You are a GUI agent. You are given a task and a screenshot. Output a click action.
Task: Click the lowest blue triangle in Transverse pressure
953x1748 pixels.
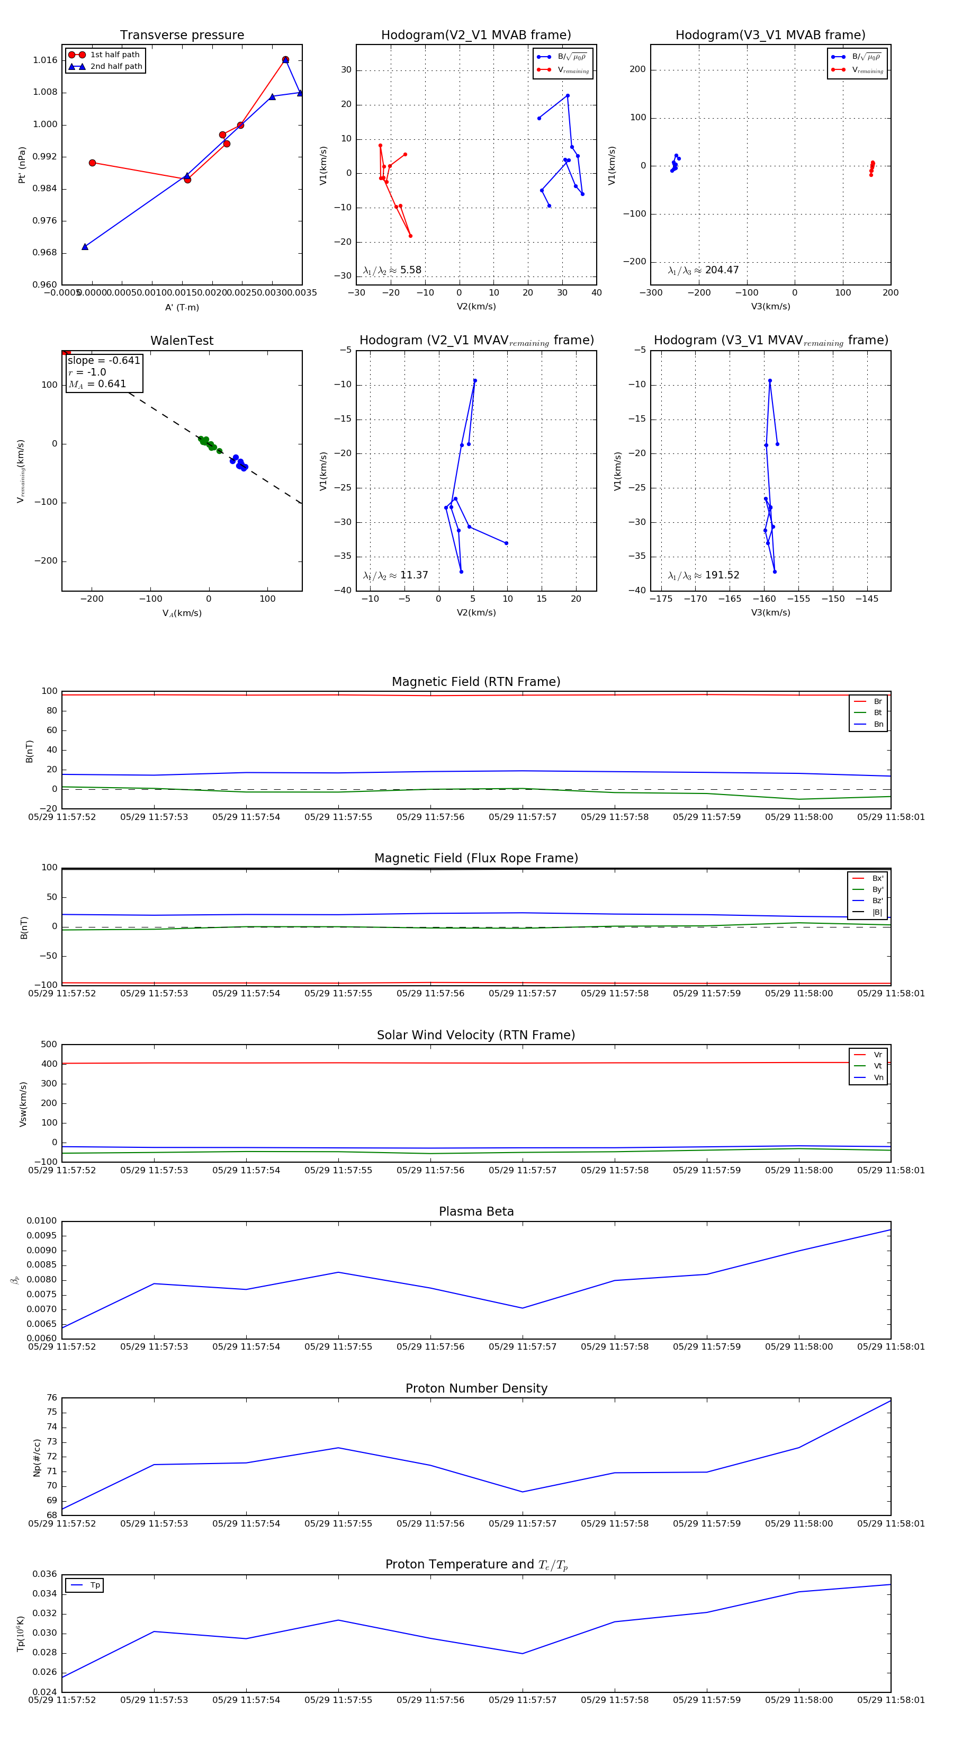click(85, 246)
